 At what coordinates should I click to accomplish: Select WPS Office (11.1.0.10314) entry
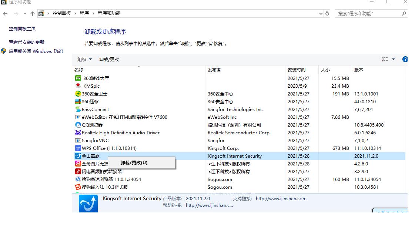[109, 148]
